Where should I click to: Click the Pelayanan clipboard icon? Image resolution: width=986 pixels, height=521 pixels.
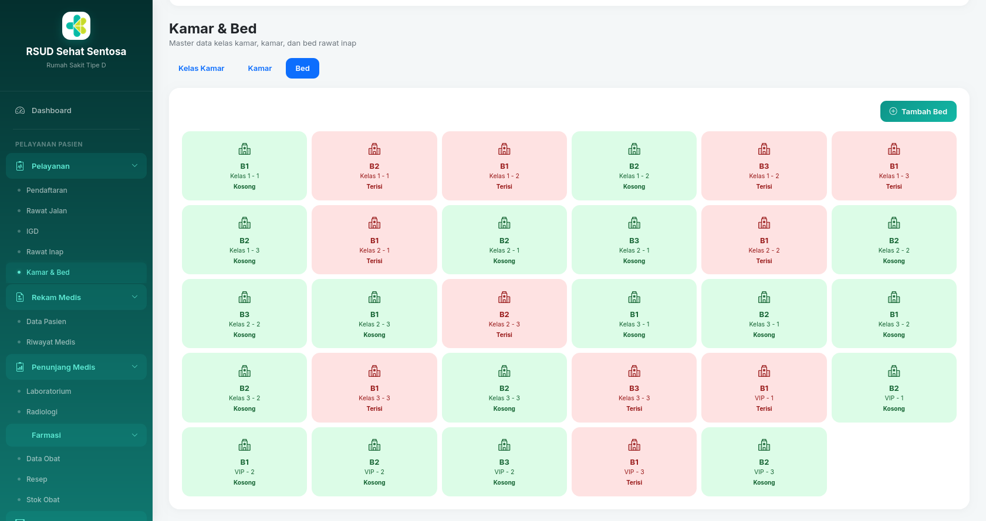pos(20,166)
